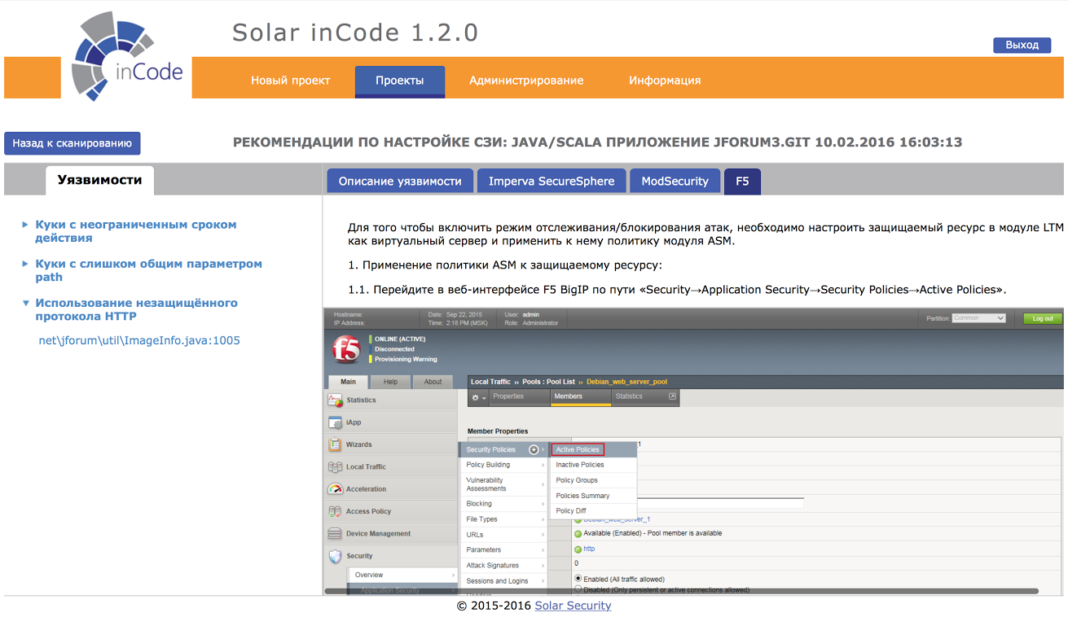
Task: Open the Информация navigation item
Action: [665, 81]
